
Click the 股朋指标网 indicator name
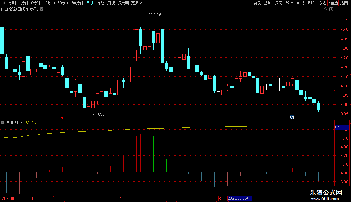coord(15,122)
